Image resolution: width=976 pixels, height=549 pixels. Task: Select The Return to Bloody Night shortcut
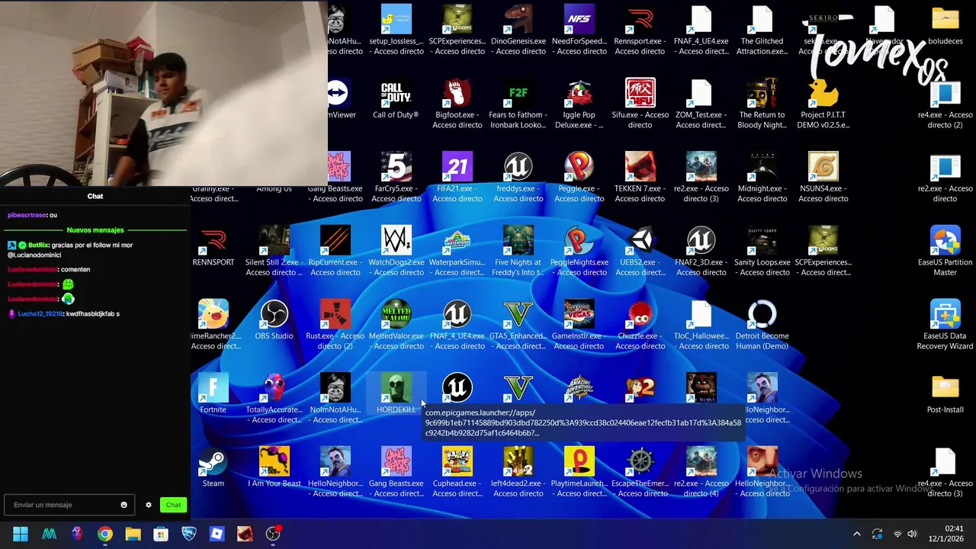point(762,103)
